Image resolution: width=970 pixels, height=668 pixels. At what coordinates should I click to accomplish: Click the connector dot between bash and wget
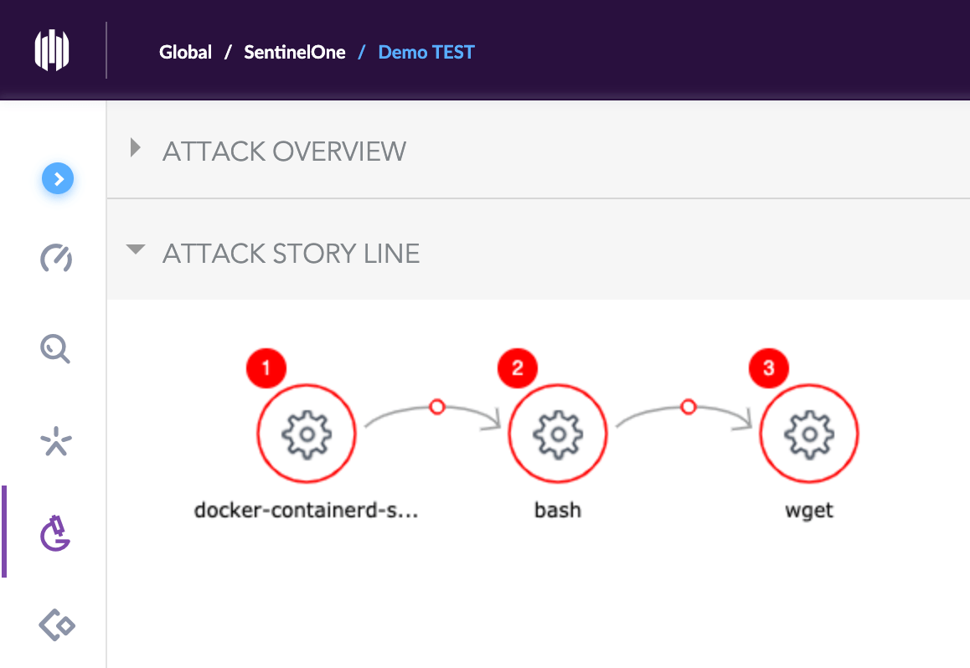[x=688, y=407]
